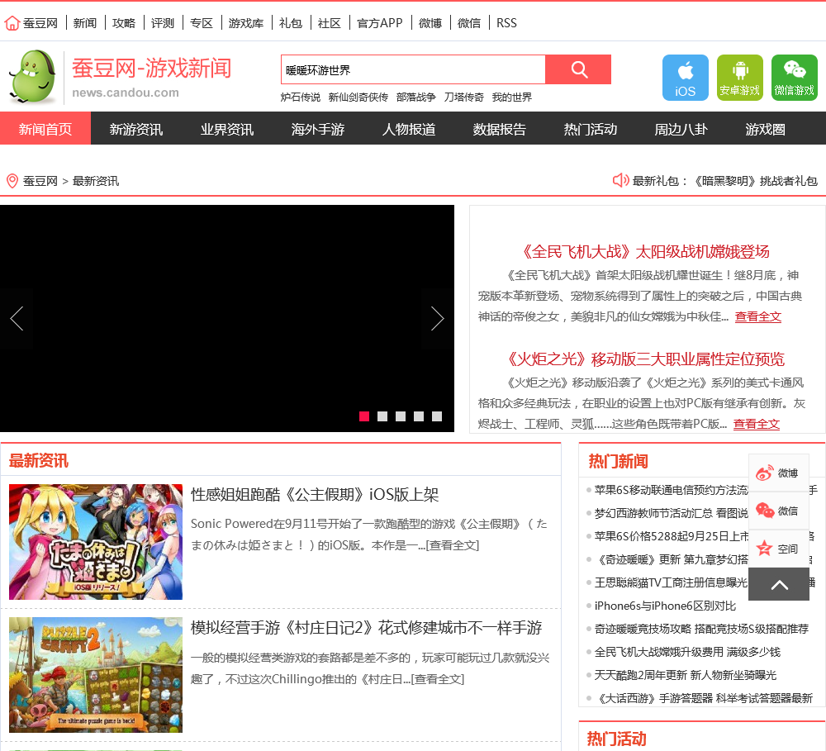Click the 蚕豆网 home icon in top bar

point(12,23)
